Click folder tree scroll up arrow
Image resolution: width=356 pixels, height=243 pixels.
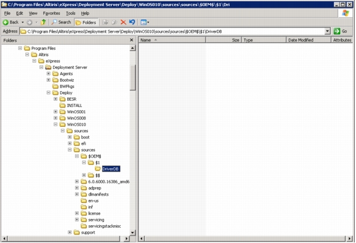[x=132, y=48]
